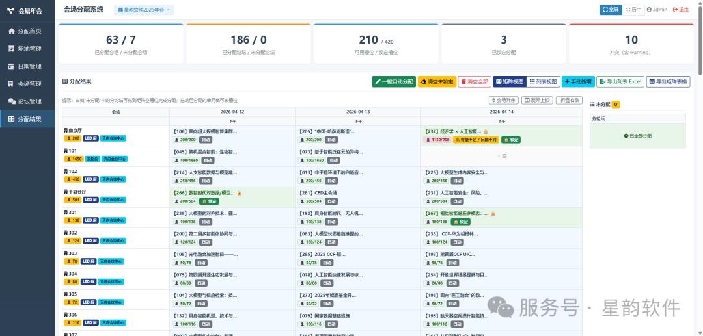Click the lock icon next to forum 【266】
This screenshot has height=336, width=703.
tap(239, 193)
